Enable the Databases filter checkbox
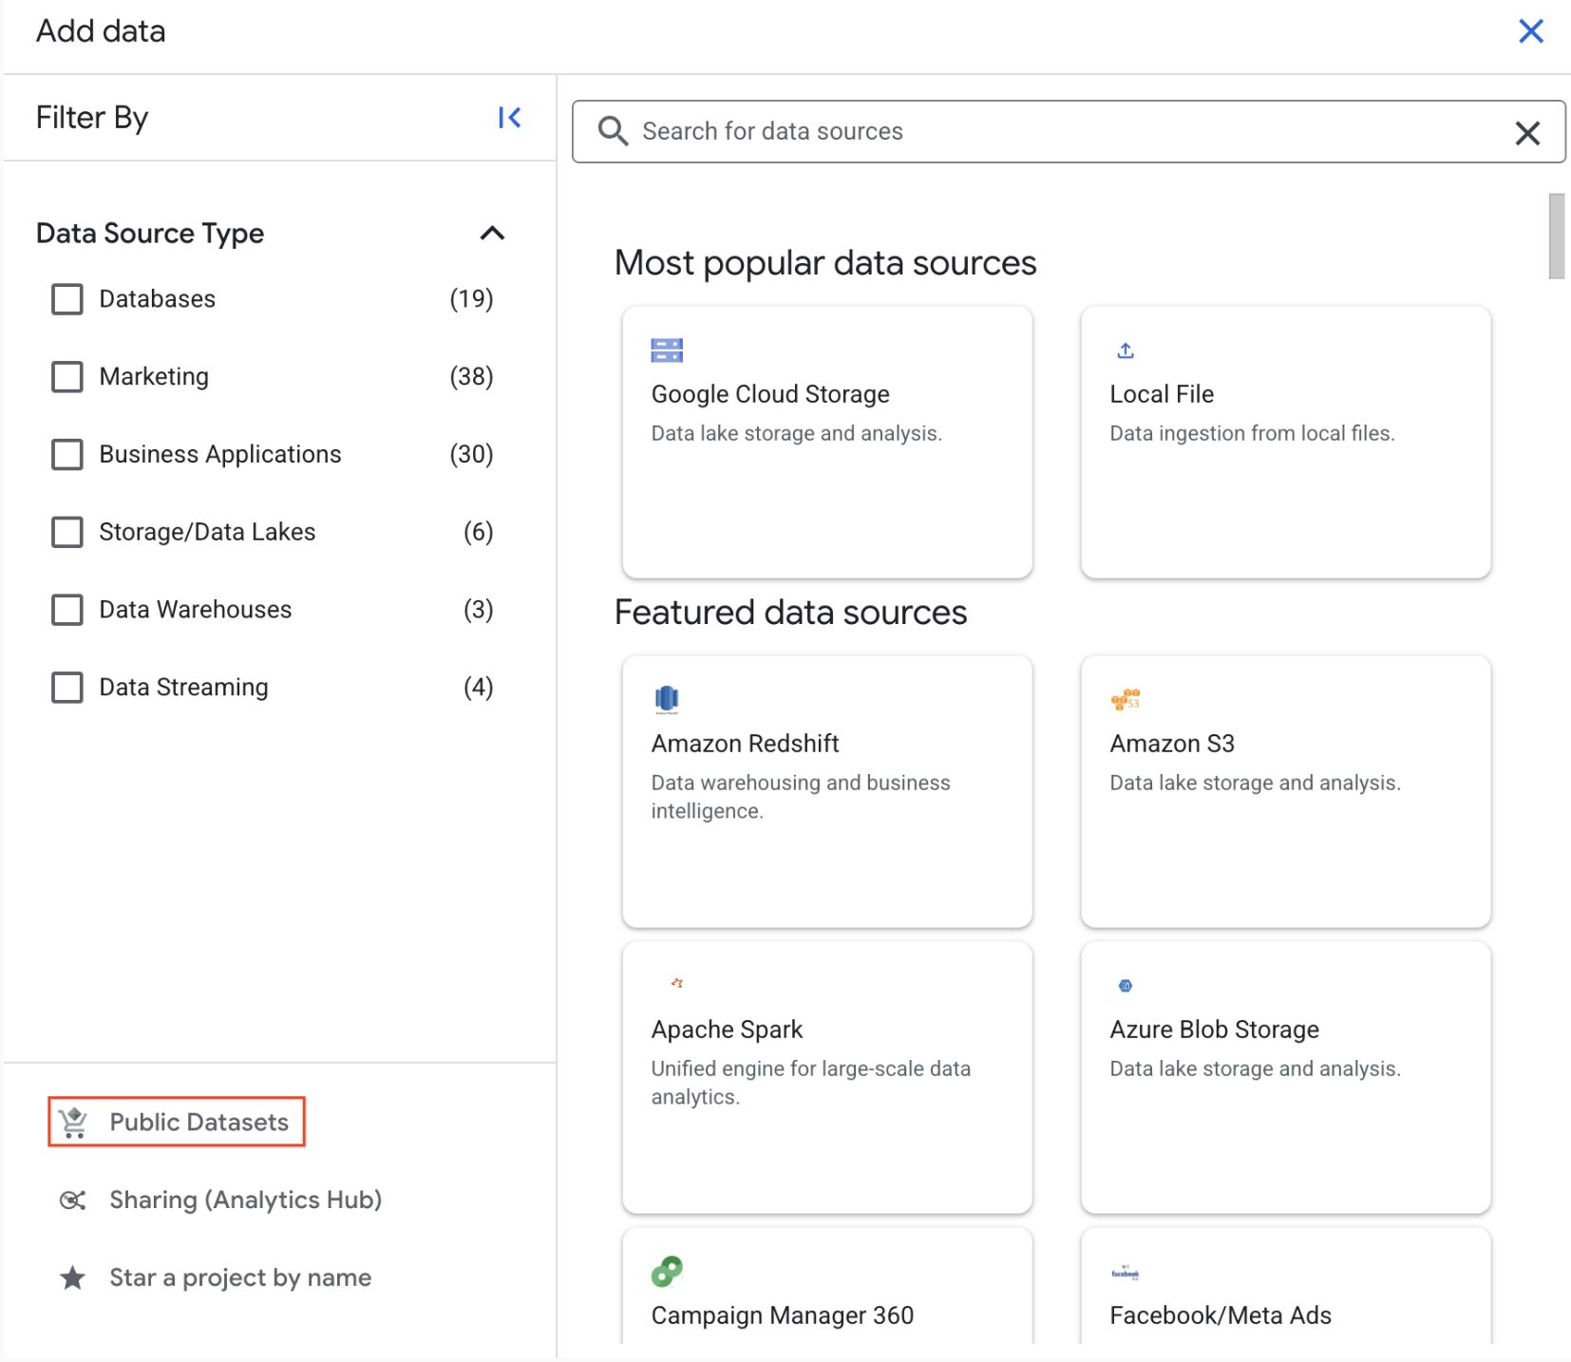Image resolution: width=1571 pixels, height=1362 pixels. pos(66,298)
